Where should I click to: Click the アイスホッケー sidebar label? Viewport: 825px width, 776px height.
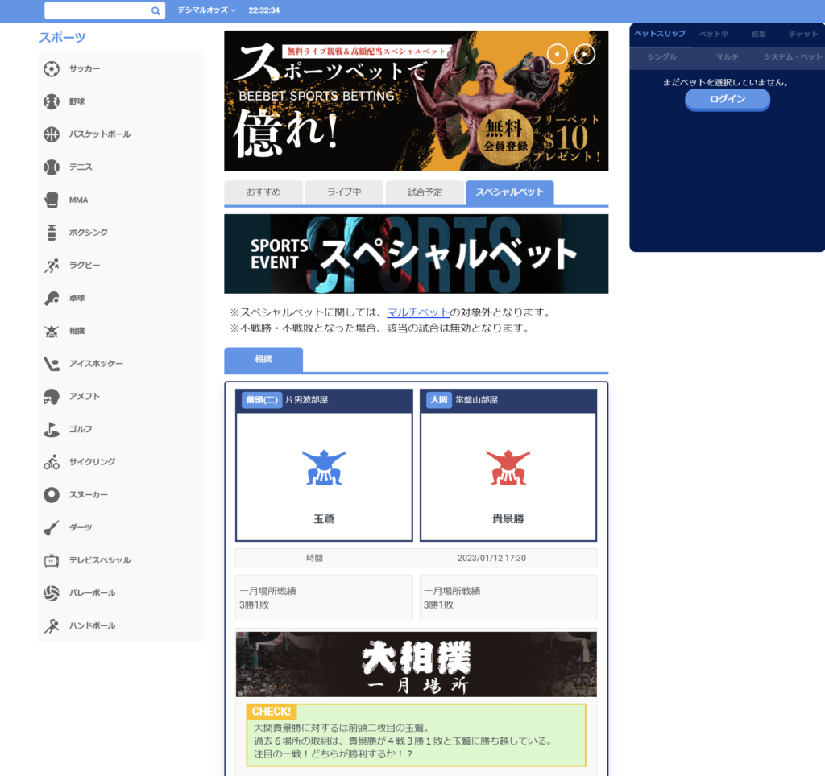point(96,364)
